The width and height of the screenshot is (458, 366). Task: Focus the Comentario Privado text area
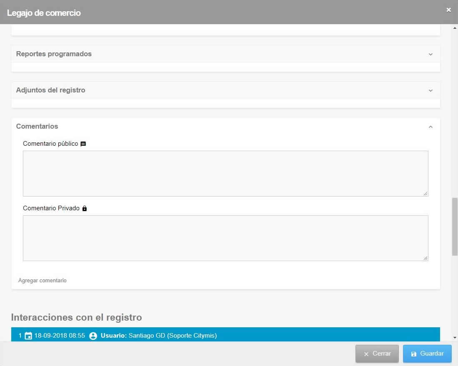click(225, 238)
